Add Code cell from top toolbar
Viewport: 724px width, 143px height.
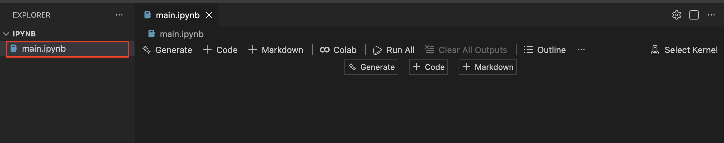(x=220, y=50)
